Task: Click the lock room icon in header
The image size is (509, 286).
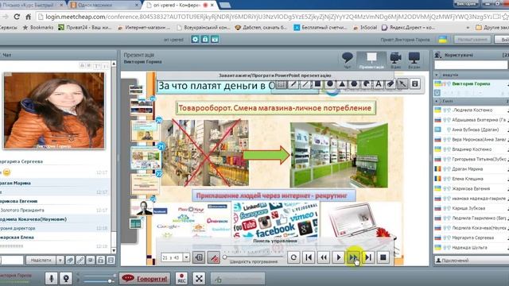Action: pos(205,39)
